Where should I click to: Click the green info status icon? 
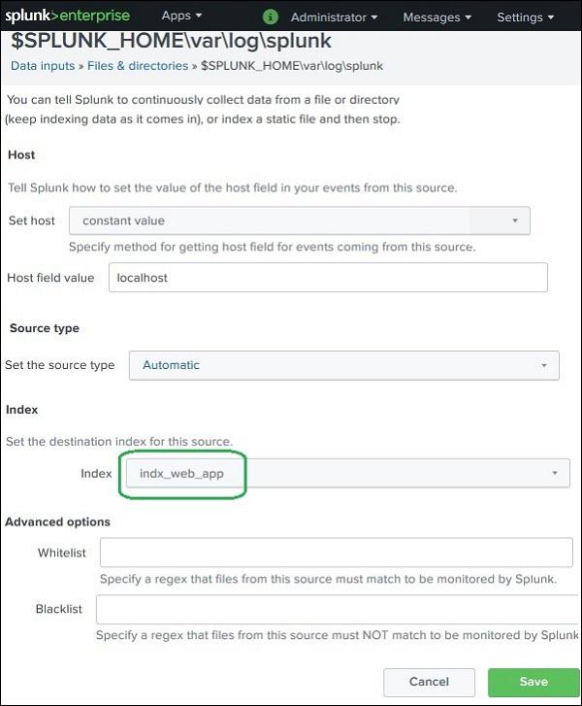(x=270, y=17)
